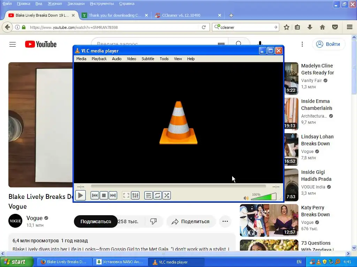Screen dimensions: 357x267
Task: Skip to next media in VLC
Action: [113, 195]
